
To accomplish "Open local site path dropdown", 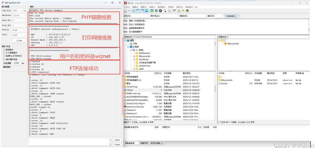I will tap(215, 37).
